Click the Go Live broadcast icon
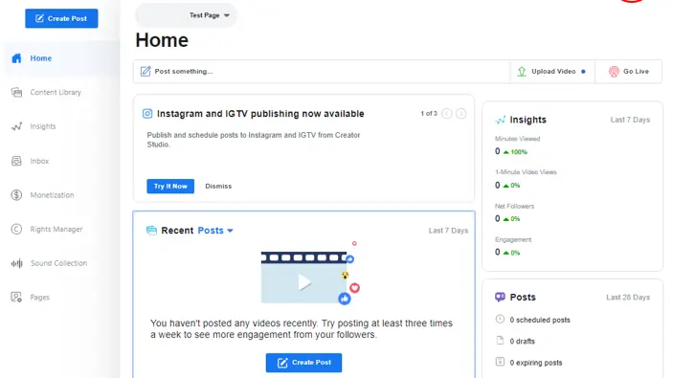The height and width of the screenshot is (378, 673). [614, 72]
